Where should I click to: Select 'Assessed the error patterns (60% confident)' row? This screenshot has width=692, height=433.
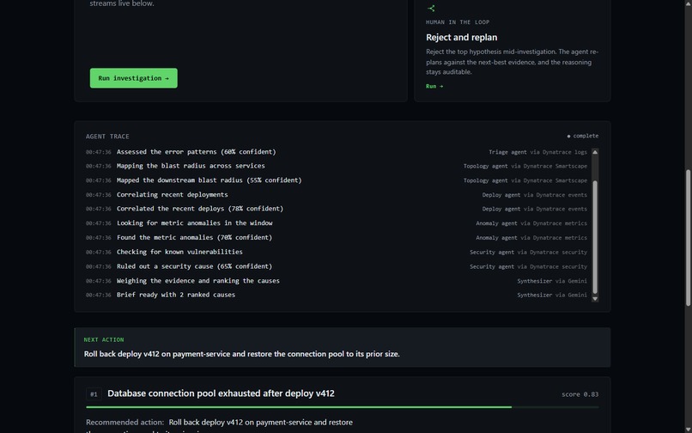[x=337, y=152]
